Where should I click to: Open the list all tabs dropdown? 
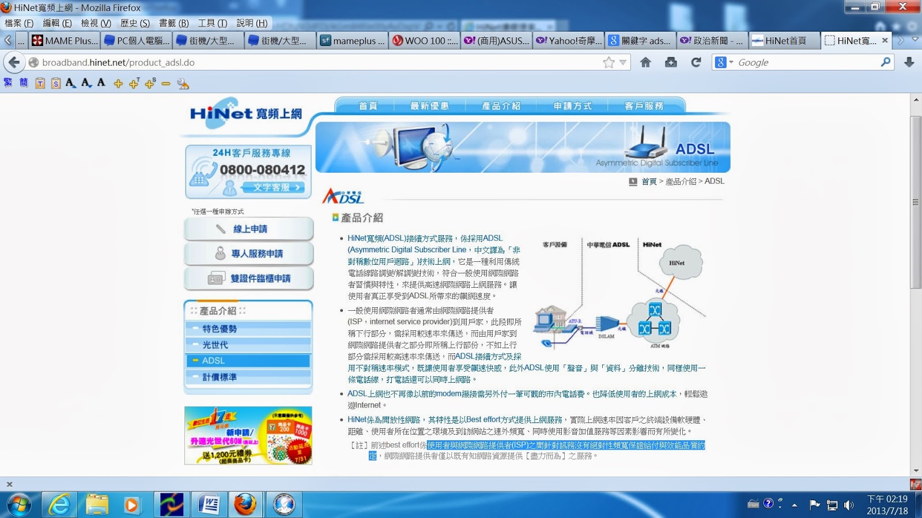tap(915, 40)
